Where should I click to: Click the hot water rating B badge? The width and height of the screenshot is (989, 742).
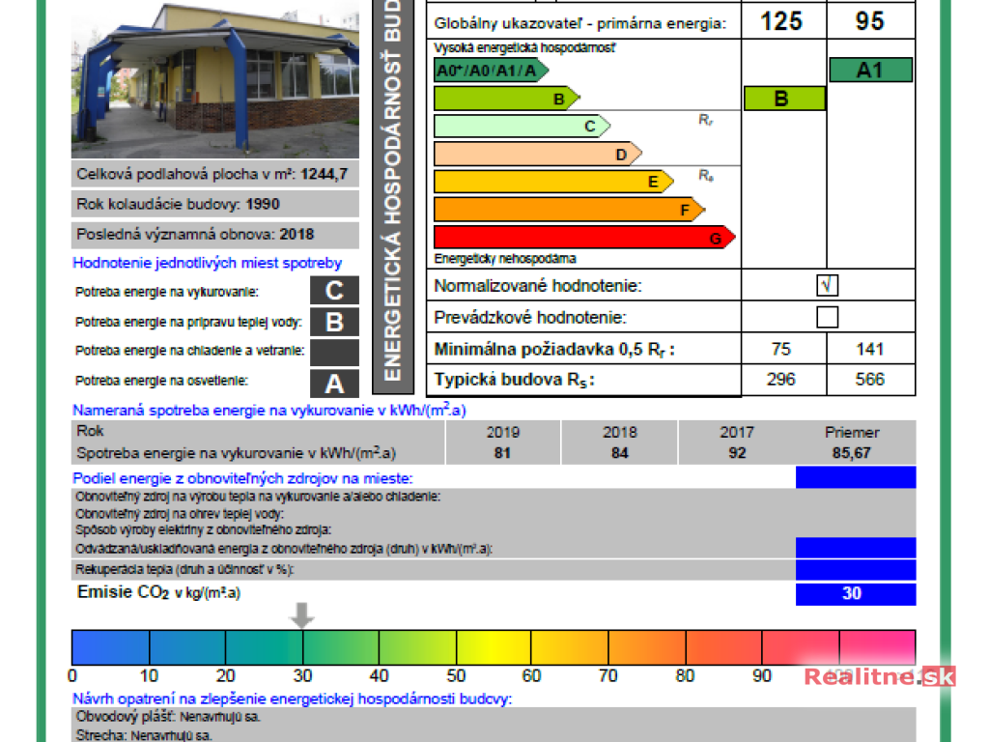coord(334,322)
